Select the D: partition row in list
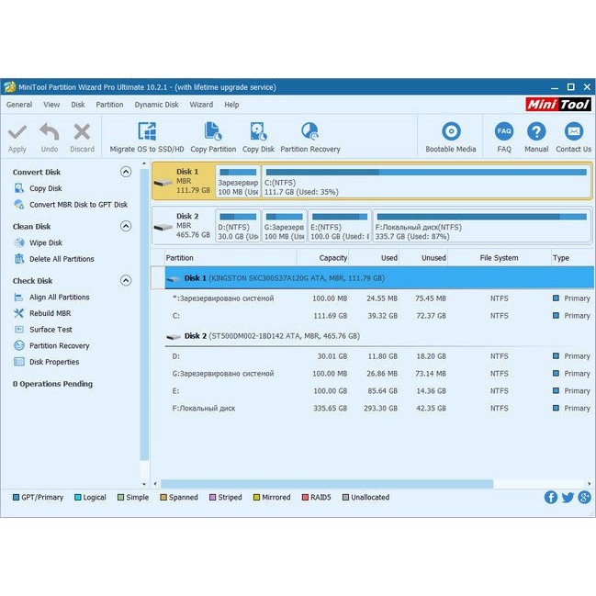Screen dimensions: 596x596 pyautogui.click(x=379, y=356)
